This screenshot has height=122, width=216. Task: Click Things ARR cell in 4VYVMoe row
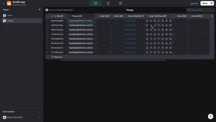click(81, 53)
